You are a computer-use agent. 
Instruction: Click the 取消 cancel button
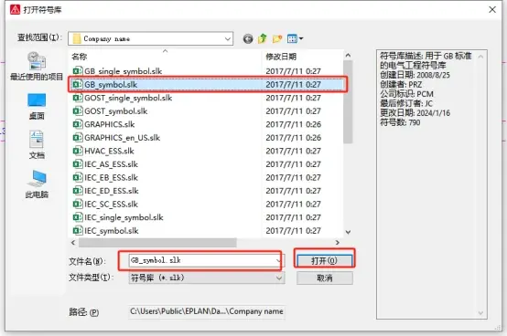coord(324,278)
